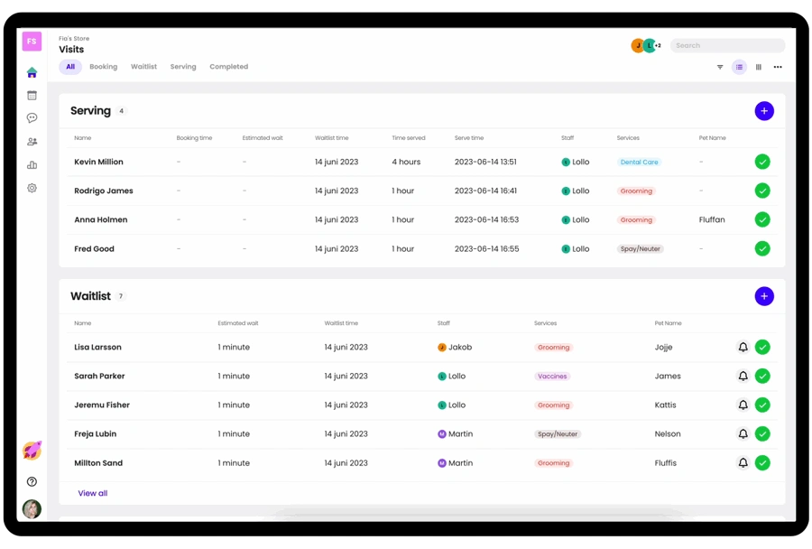This screenshot has height=549, width=812.
Task: Mark Fred Good as completed
Action: 761,249
